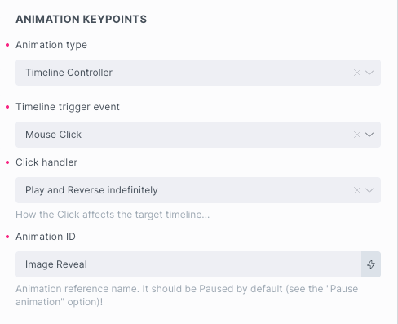
Task: Clear the Mouse Click trigger selection
Action: (357, 135)
